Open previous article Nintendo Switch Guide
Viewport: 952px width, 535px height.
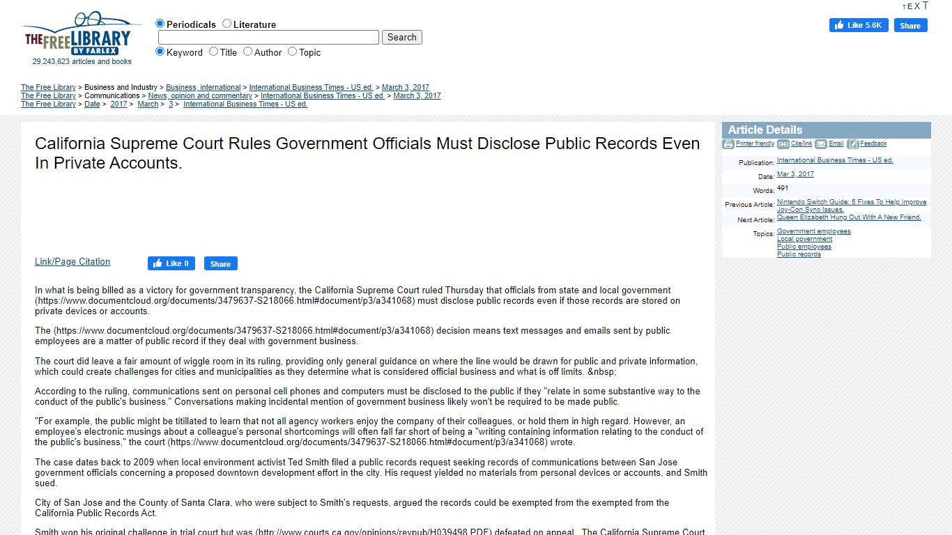coord(852,206)
